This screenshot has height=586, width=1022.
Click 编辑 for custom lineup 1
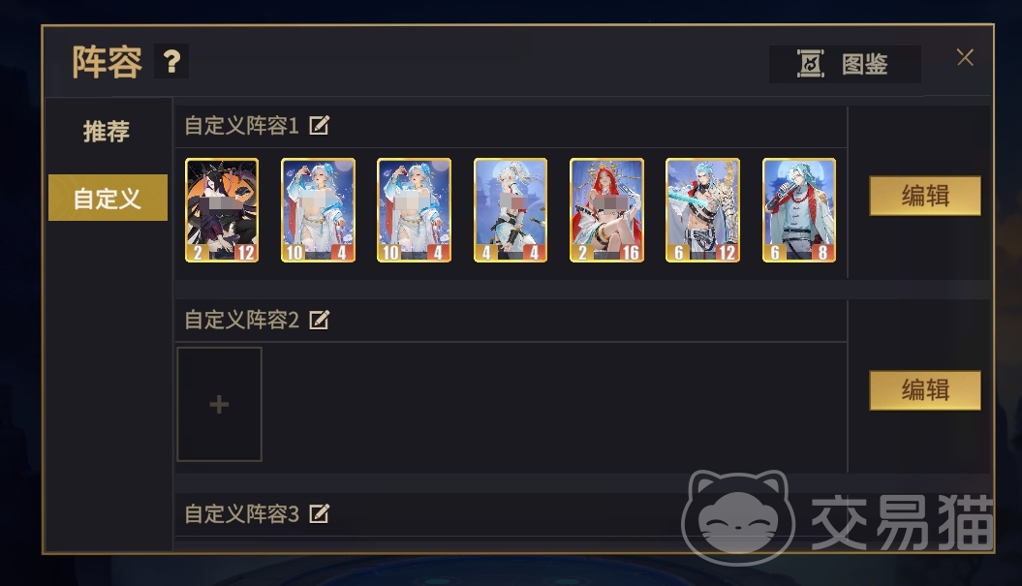click(x=925, y=196)
